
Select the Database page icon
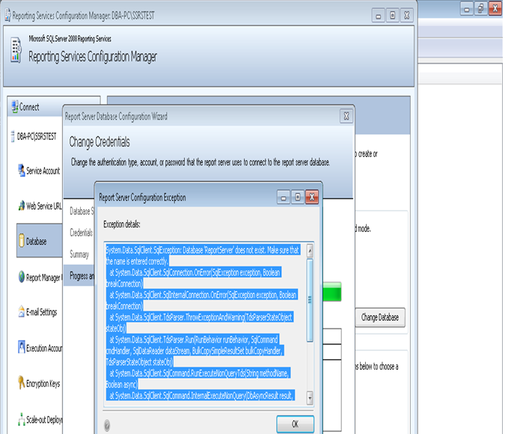(21, 242)
